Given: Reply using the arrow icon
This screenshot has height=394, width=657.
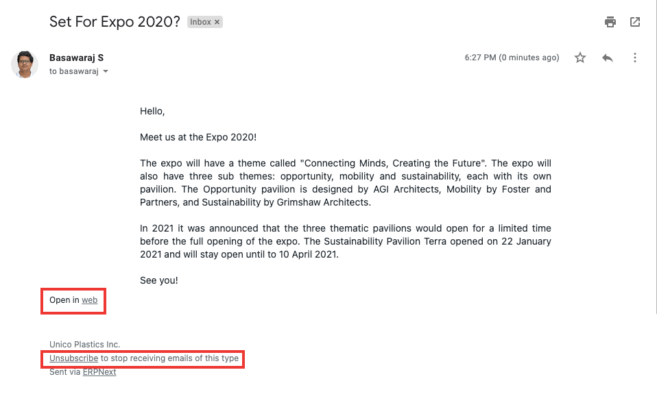Looking at the screenshot, I should (608, 58).
